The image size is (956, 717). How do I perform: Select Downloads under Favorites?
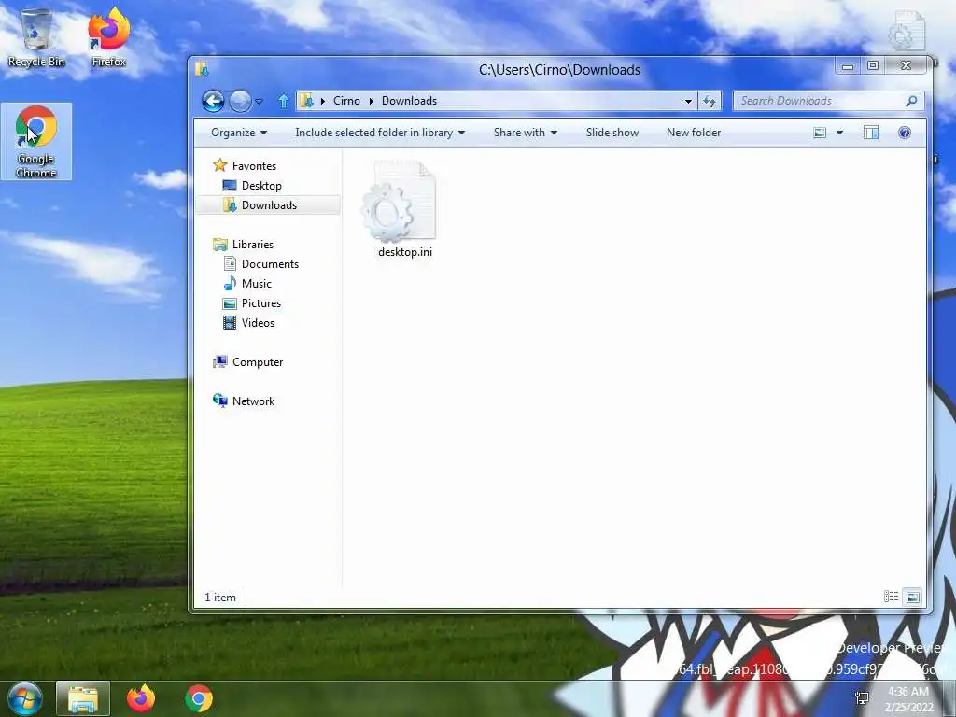point(269,204)
